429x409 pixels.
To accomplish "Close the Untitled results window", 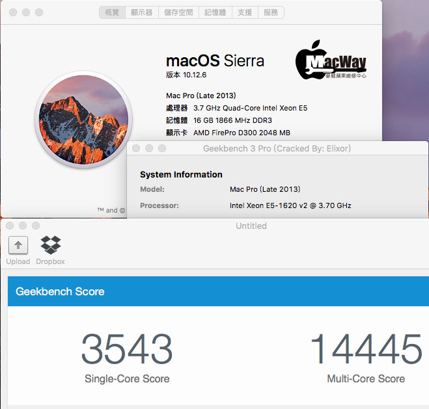I will [10, 226].
